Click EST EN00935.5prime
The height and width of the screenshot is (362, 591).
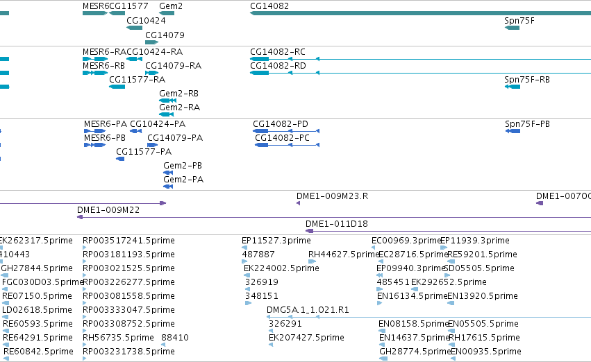point(486,352)
